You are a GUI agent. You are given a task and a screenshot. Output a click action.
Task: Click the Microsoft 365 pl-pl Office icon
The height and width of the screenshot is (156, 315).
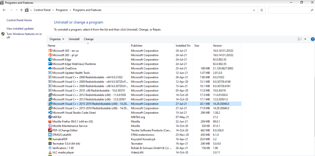point(50,55)
